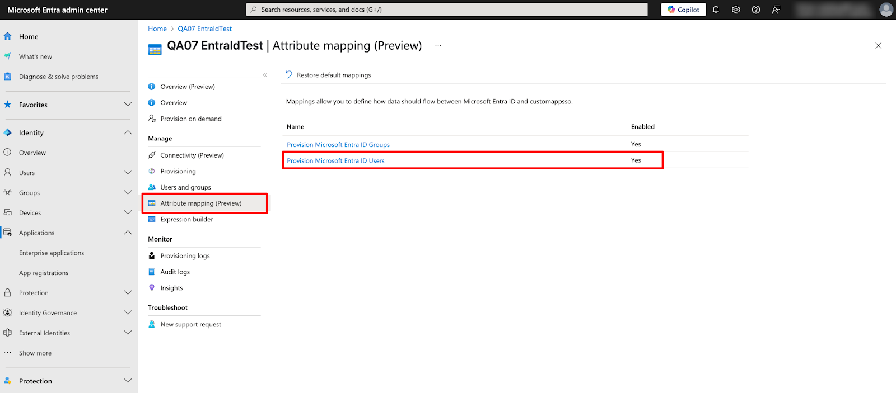
Task: Open the Copilot button
Action: 683,10
